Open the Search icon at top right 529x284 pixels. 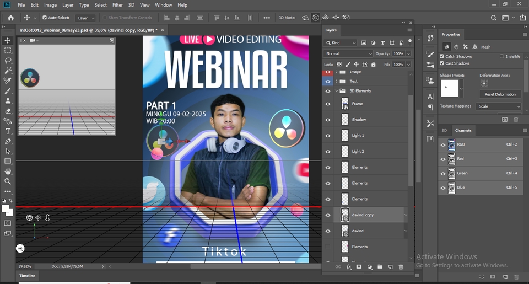coord(493,18)
